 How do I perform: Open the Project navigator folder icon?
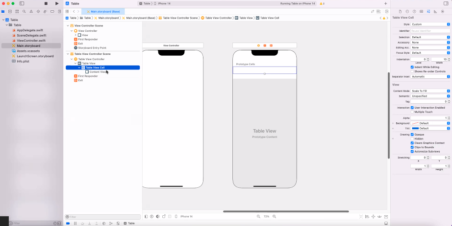[3, 12]
